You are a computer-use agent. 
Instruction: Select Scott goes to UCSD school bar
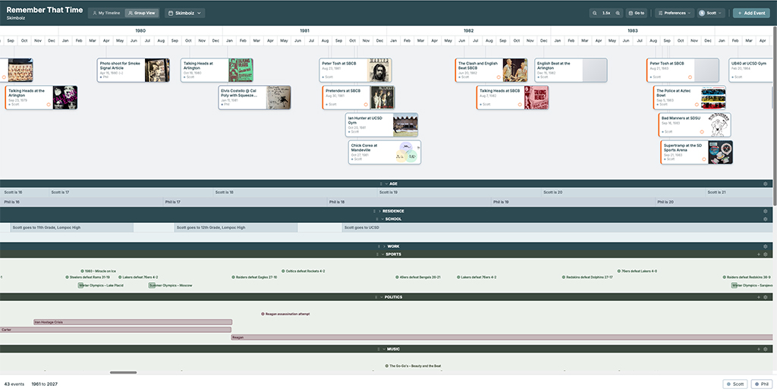click(x=558, y=227)
